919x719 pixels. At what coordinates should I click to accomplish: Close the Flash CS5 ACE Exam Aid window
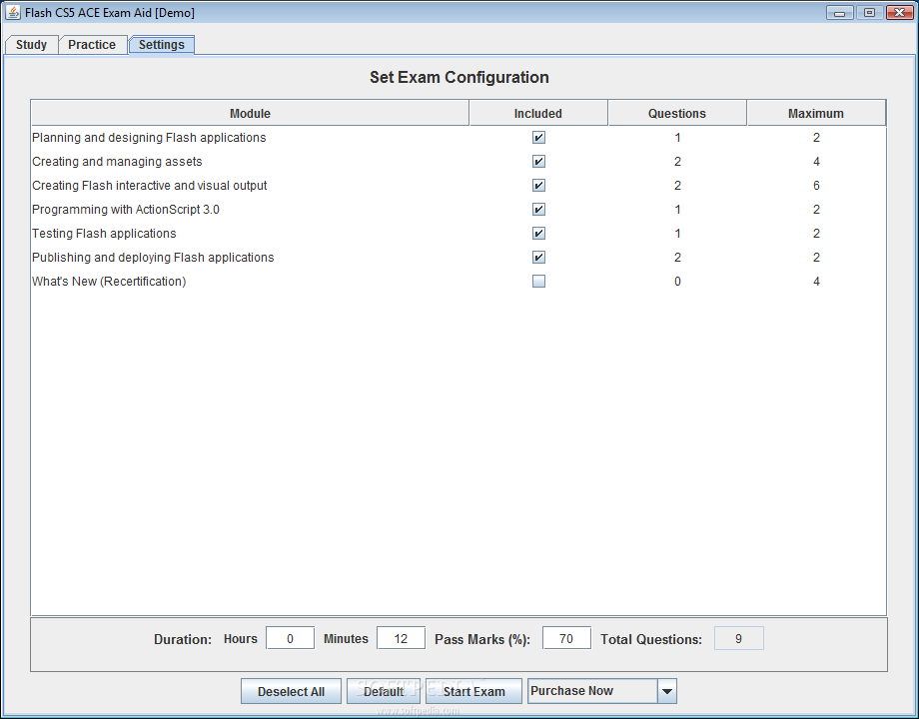pyautogui.click(x=900, y=12)
